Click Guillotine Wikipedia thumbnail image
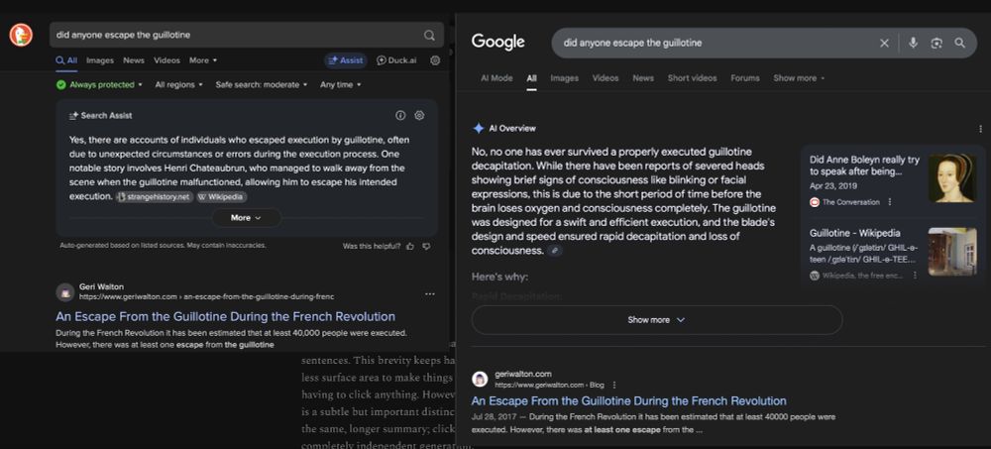This screenshot has width=991, height=449. click(x=951, y=252)
